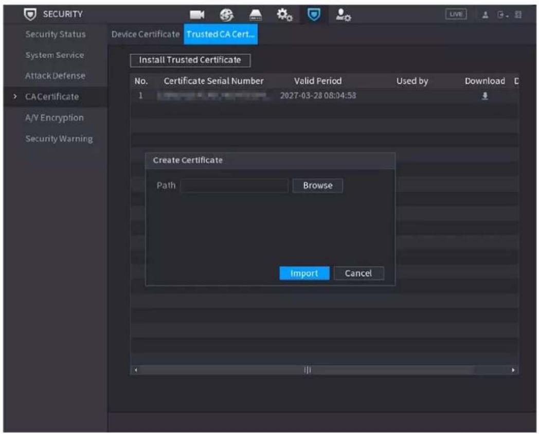Click the QR code icon at top right

pos(518,14)
